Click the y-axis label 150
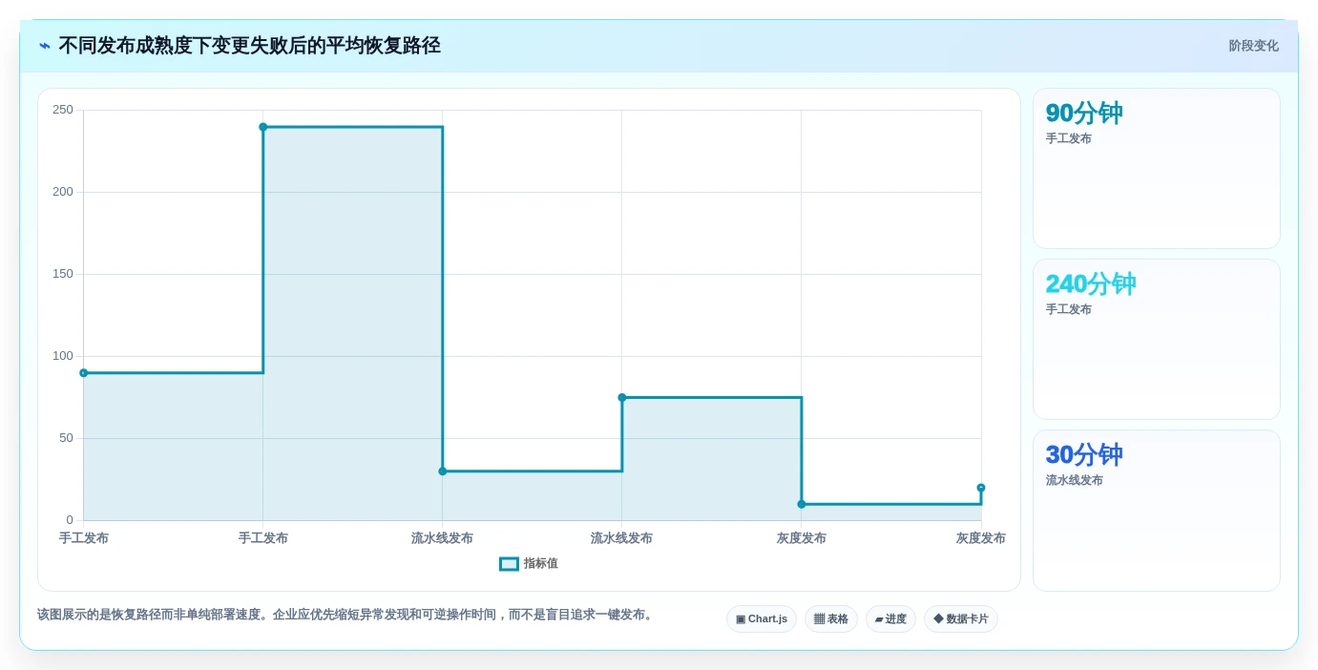1318x670 pixels. [63, 274]
